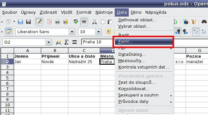Open the Nástroje menu
208x115 pixels.
pos(104,12)
